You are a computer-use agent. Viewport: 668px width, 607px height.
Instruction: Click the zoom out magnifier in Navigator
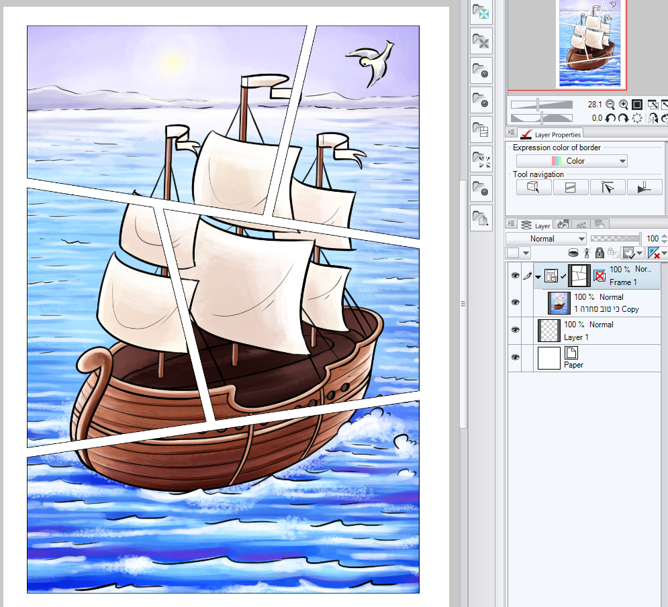(x=610, y=105)
